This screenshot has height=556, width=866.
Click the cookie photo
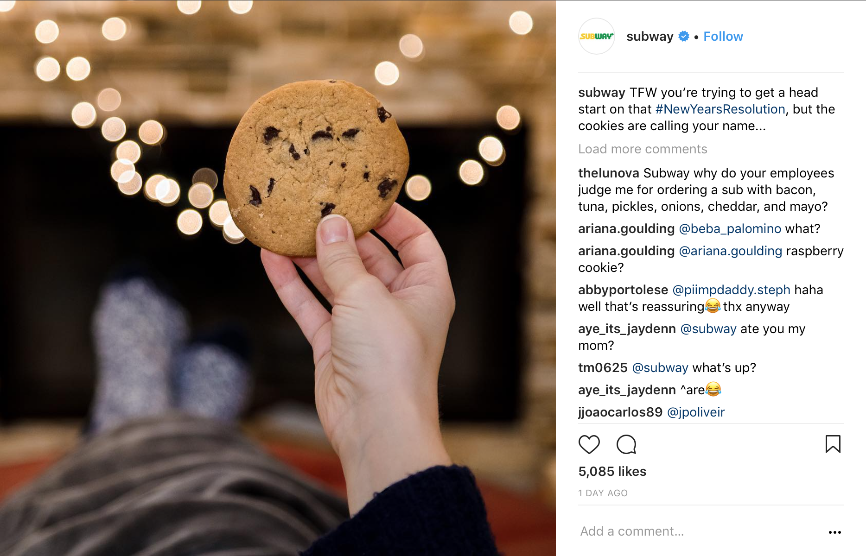tap(278, 278)
